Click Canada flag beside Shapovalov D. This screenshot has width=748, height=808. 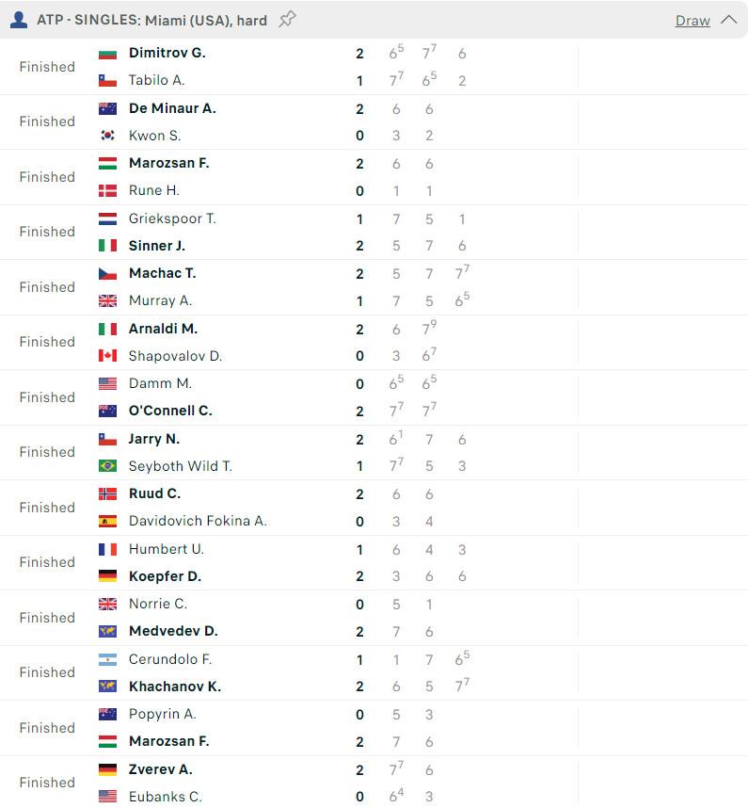click(x=107, y=356)
